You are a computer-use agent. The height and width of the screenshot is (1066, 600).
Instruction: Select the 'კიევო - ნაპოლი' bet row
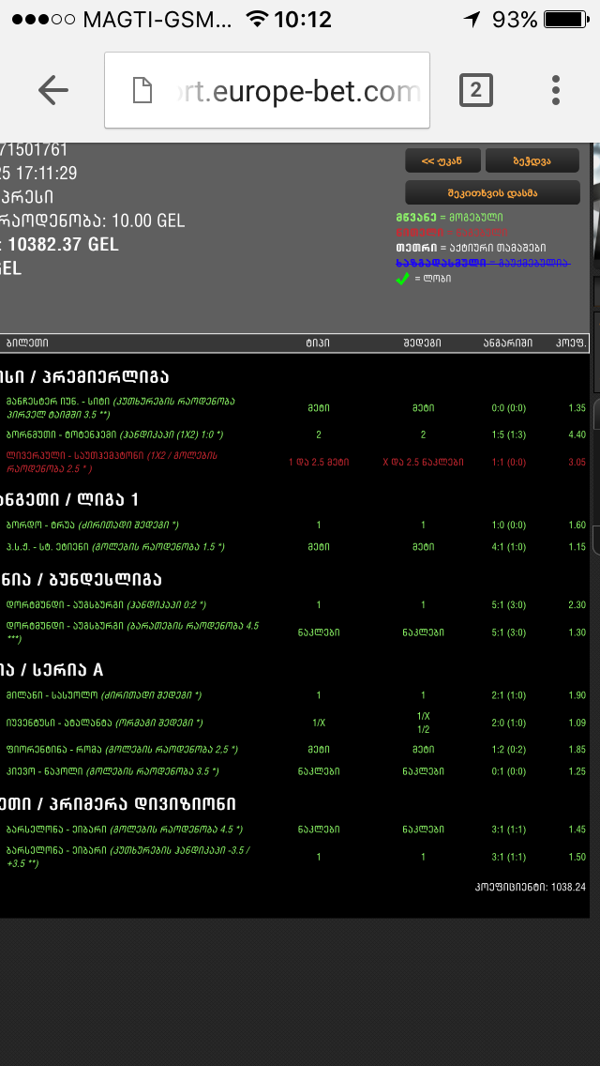tap(295, 771)
